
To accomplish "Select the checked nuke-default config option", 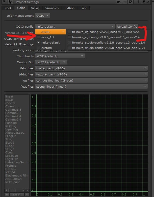I will [50, 43].
